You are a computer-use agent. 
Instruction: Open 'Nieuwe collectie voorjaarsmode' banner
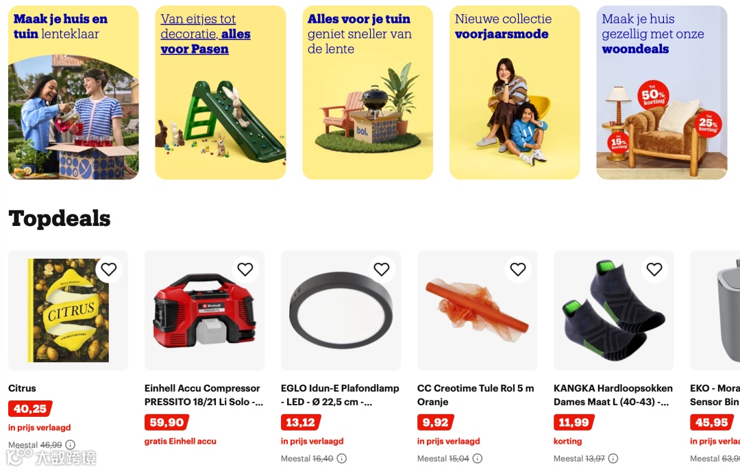tap(515, 92)
